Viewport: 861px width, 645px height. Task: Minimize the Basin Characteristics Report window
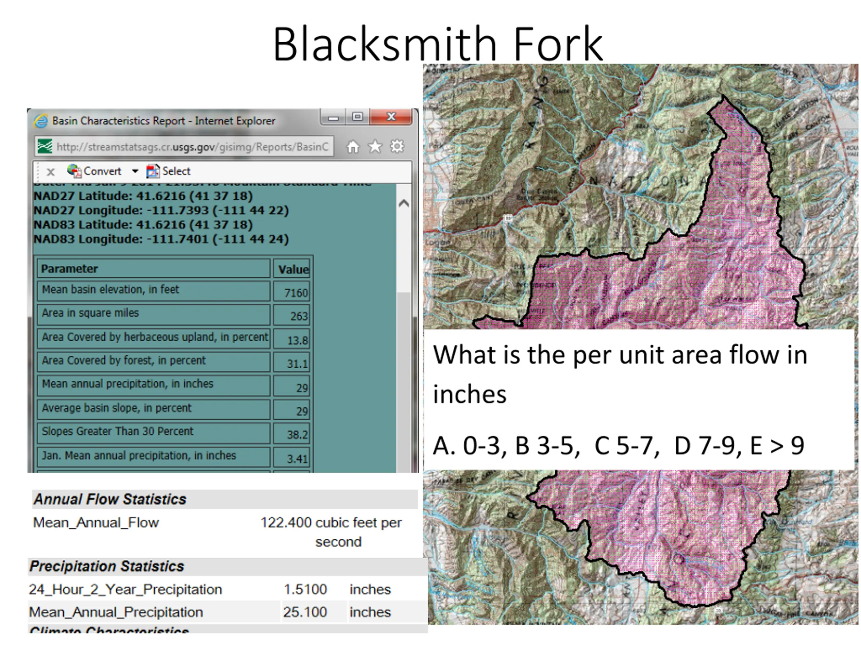[333, 118]
